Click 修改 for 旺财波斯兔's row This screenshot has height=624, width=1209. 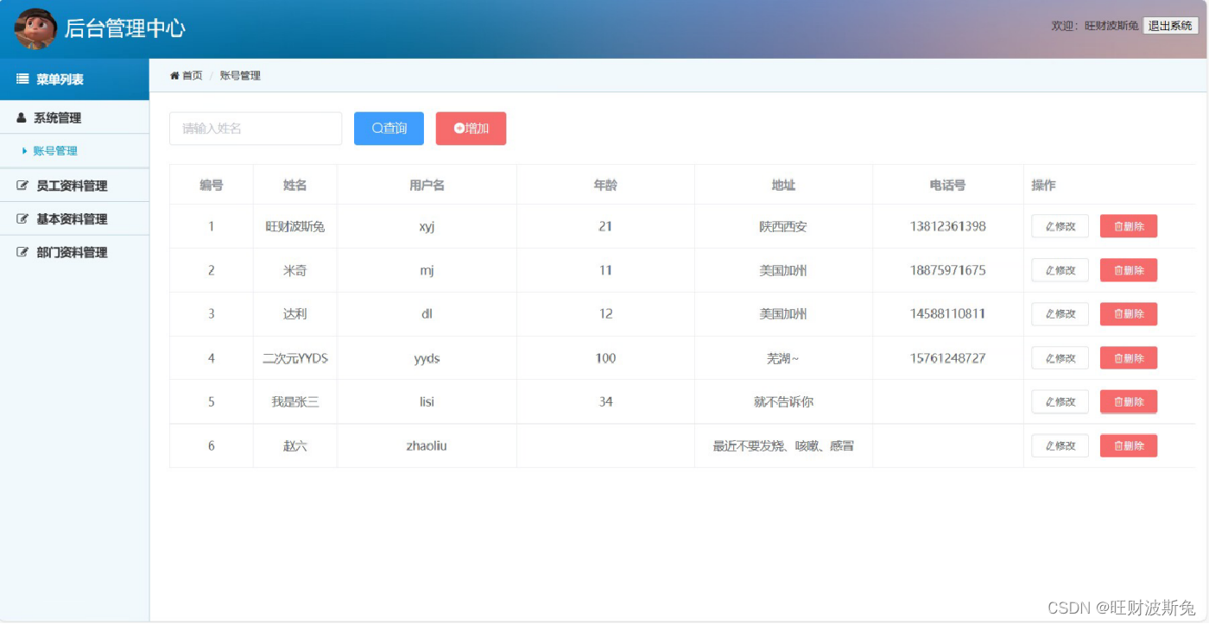(1060, 226)
